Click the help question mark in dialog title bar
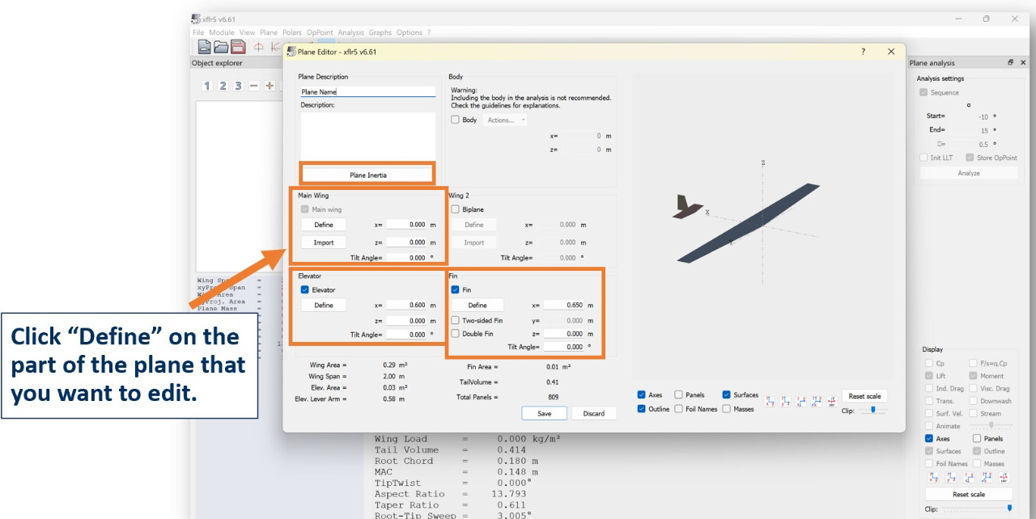 pyautogui.click(x=863, y=52)
